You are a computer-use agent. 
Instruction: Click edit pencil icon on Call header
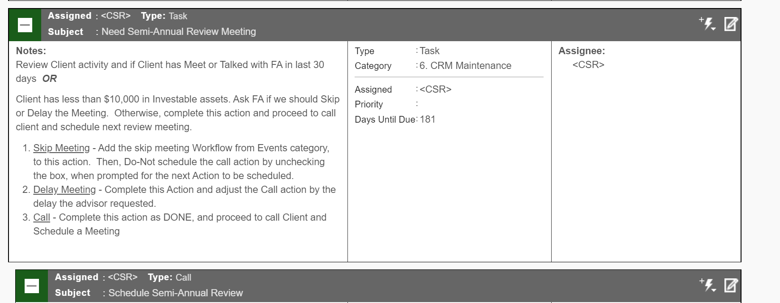click(x=730, y=285)
